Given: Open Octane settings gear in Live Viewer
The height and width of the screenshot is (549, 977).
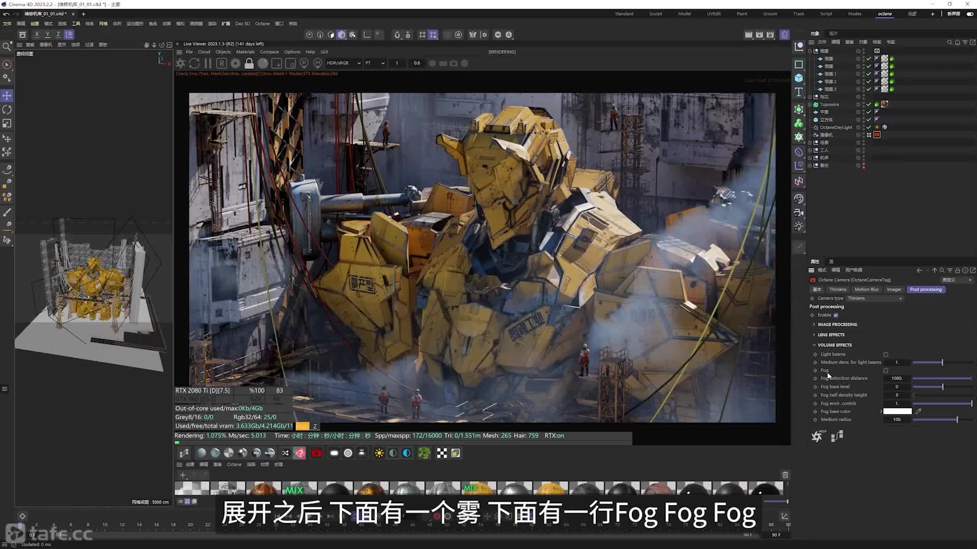Looking at the screenshot, I should [235, 64].
